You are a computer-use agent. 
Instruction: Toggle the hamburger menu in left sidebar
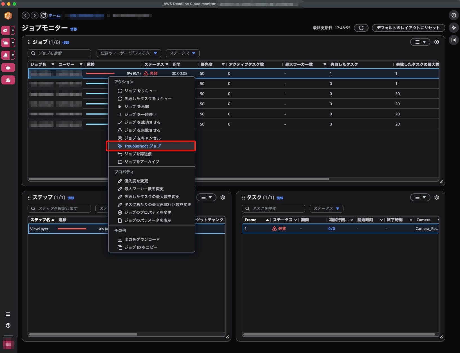pos(8,314)
